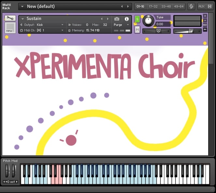Select next instrument with the Sustain right arrow

point(108,19)
